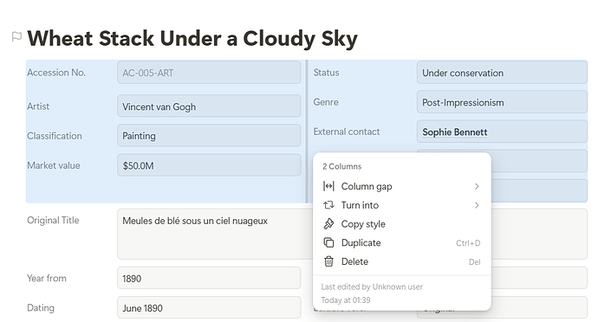598x322 pixels.
Task: Open the Genre field with Post-Impressionism
Action: coord(502,102)
